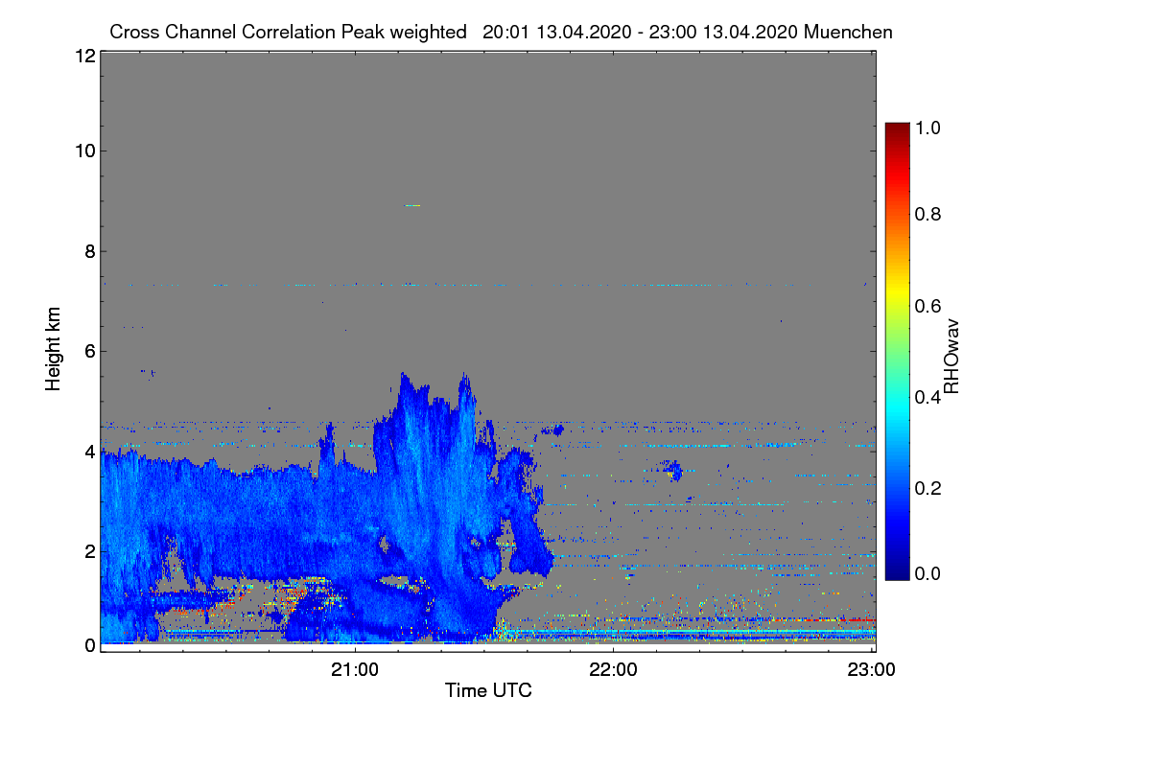The width and height of the screenshot is (1151, 767).
Task: Click the small green streak near 9 km
Action: [x=412, y=205]
